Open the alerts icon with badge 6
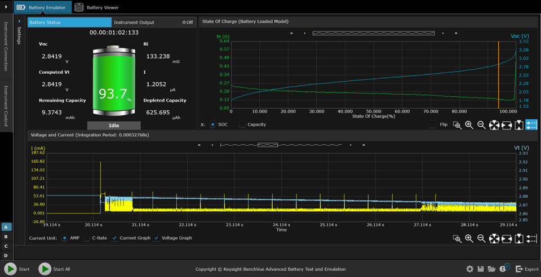This screenshot has height=277, width=541. tap(504, 269)
